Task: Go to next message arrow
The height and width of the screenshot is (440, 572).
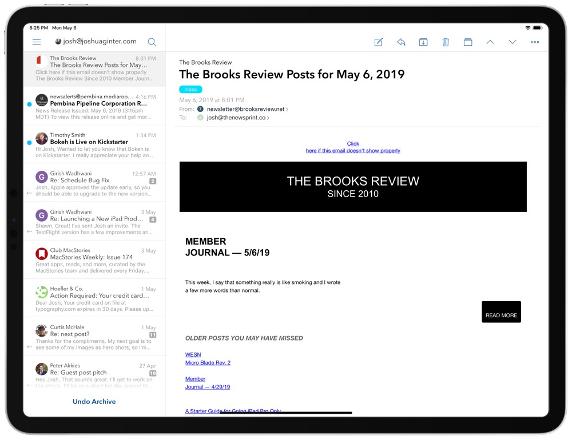Action: pos(513,42)
